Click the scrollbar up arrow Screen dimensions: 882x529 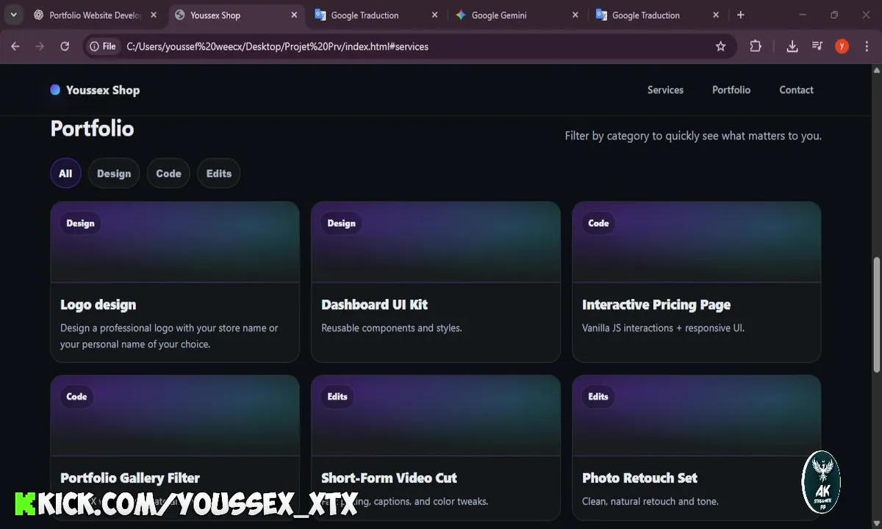[876, 71]
